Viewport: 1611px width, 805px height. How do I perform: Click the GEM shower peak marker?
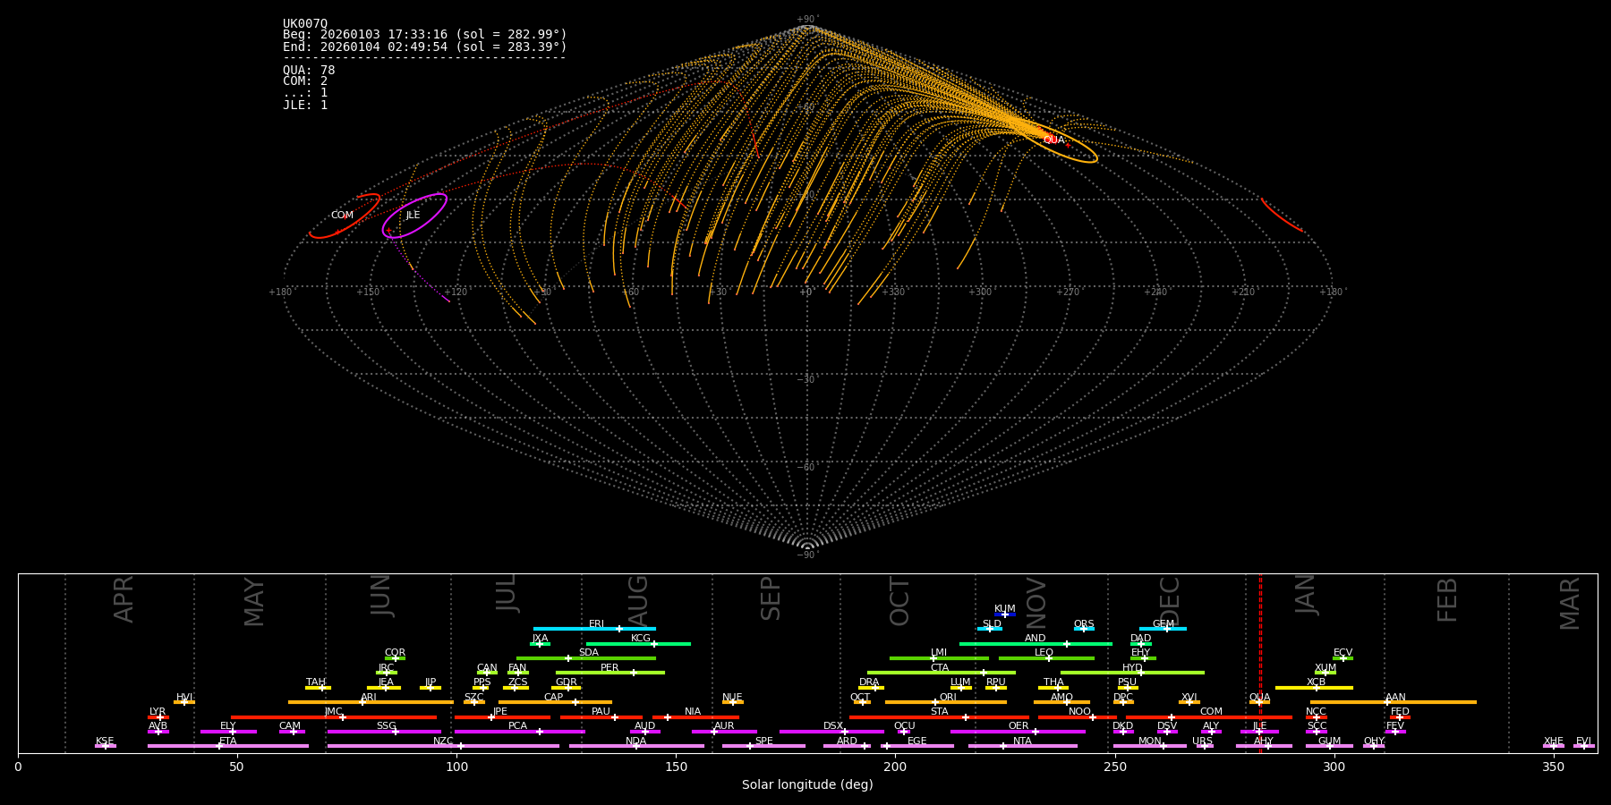tap(1166, 629)
